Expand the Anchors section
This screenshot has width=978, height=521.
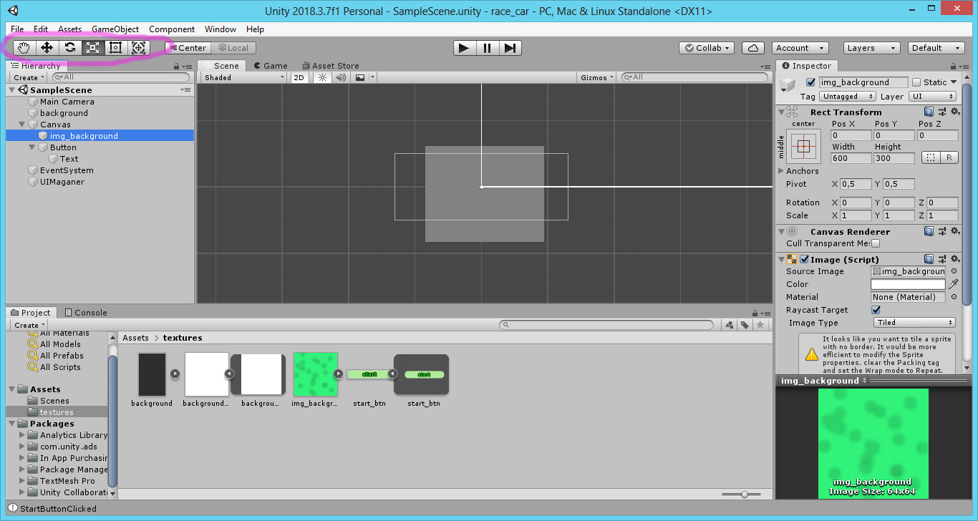coord(781,171)
